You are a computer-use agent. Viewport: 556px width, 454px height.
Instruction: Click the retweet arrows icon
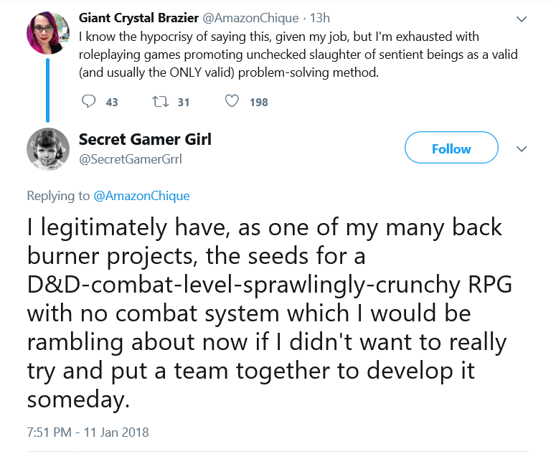point(160,102)
